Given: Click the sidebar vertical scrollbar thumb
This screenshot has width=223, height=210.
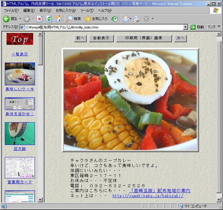Looking at the screenshot, I should point(40,51).
